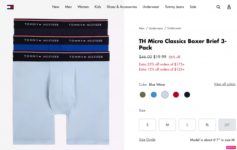Image resolution: width=237 pixels, height=150 pixels.
Task: Select size L
Action: 187,125
